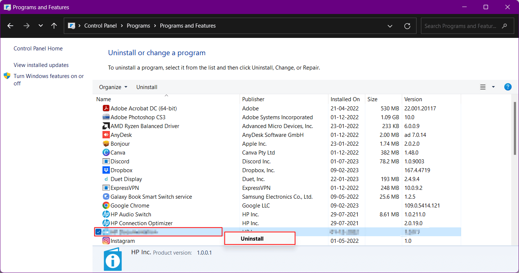Click the Canva circular icon

(x=106, y=153)
